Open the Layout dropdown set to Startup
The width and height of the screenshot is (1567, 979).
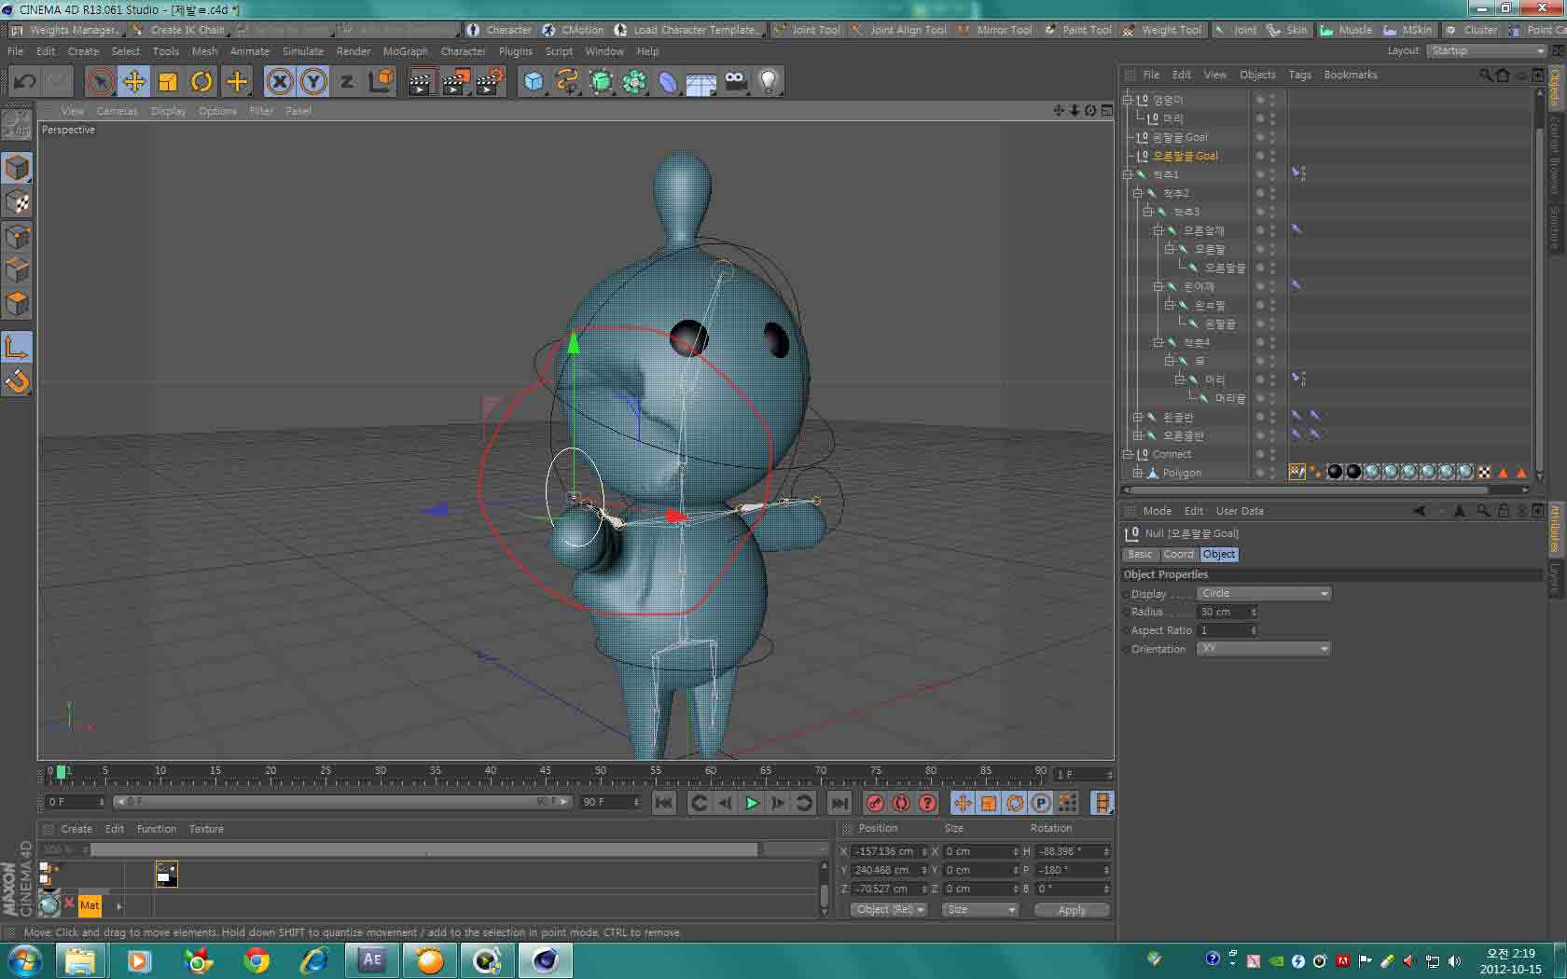point(1487,50)
